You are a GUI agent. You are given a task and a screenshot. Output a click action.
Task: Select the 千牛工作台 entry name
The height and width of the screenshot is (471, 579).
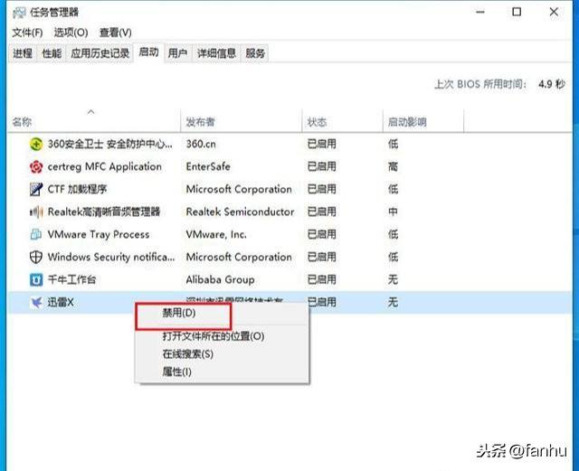pos(71,279)
